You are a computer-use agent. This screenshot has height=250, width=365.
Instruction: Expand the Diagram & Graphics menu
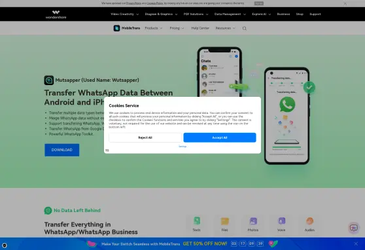161,14
